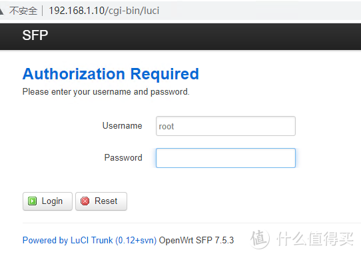Click the not-secure warning triangle icon
The image size is (361, 256).
coord(1,11)
